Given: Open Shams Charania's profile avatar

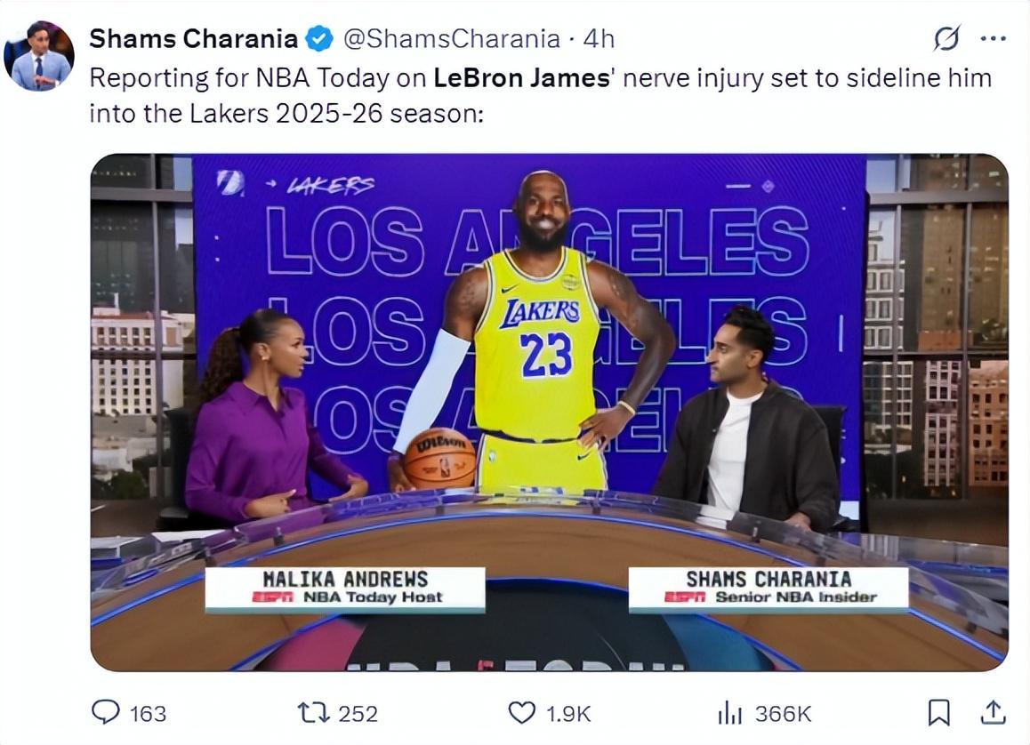Looking at the screenshot, I should (38, 56).
